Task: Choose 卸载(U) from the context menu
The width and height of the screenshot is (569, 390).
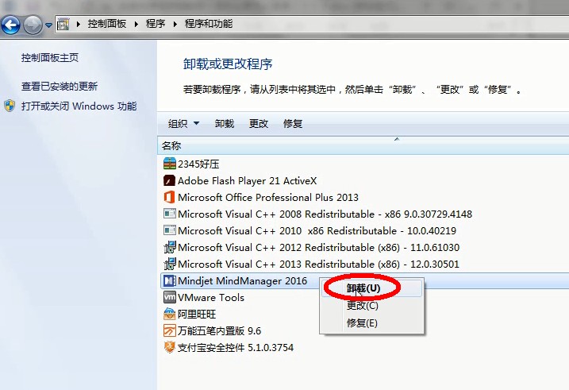Action: (x=372, y=288)
